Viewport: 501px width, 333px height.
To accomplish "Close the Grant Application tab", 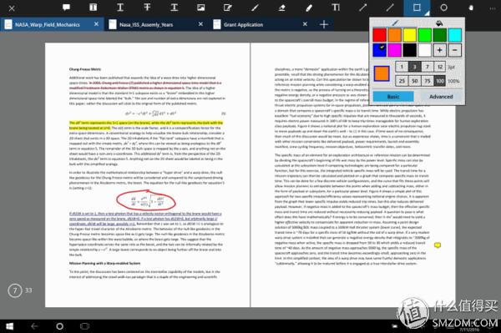I will pos(305,24).
